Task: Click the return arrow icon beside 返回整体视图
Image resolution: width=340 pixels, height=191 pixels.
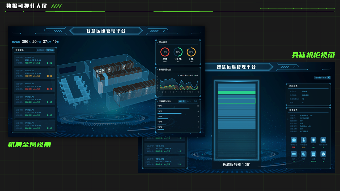Action: tap(329, 78)
